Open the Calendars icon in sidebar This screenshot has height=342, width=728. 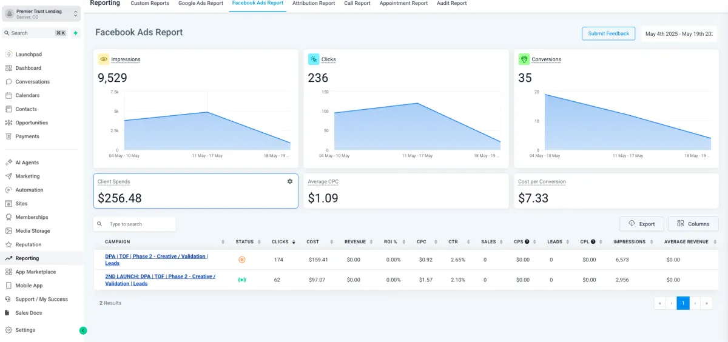pyautogui.click(x=8, y=95)
